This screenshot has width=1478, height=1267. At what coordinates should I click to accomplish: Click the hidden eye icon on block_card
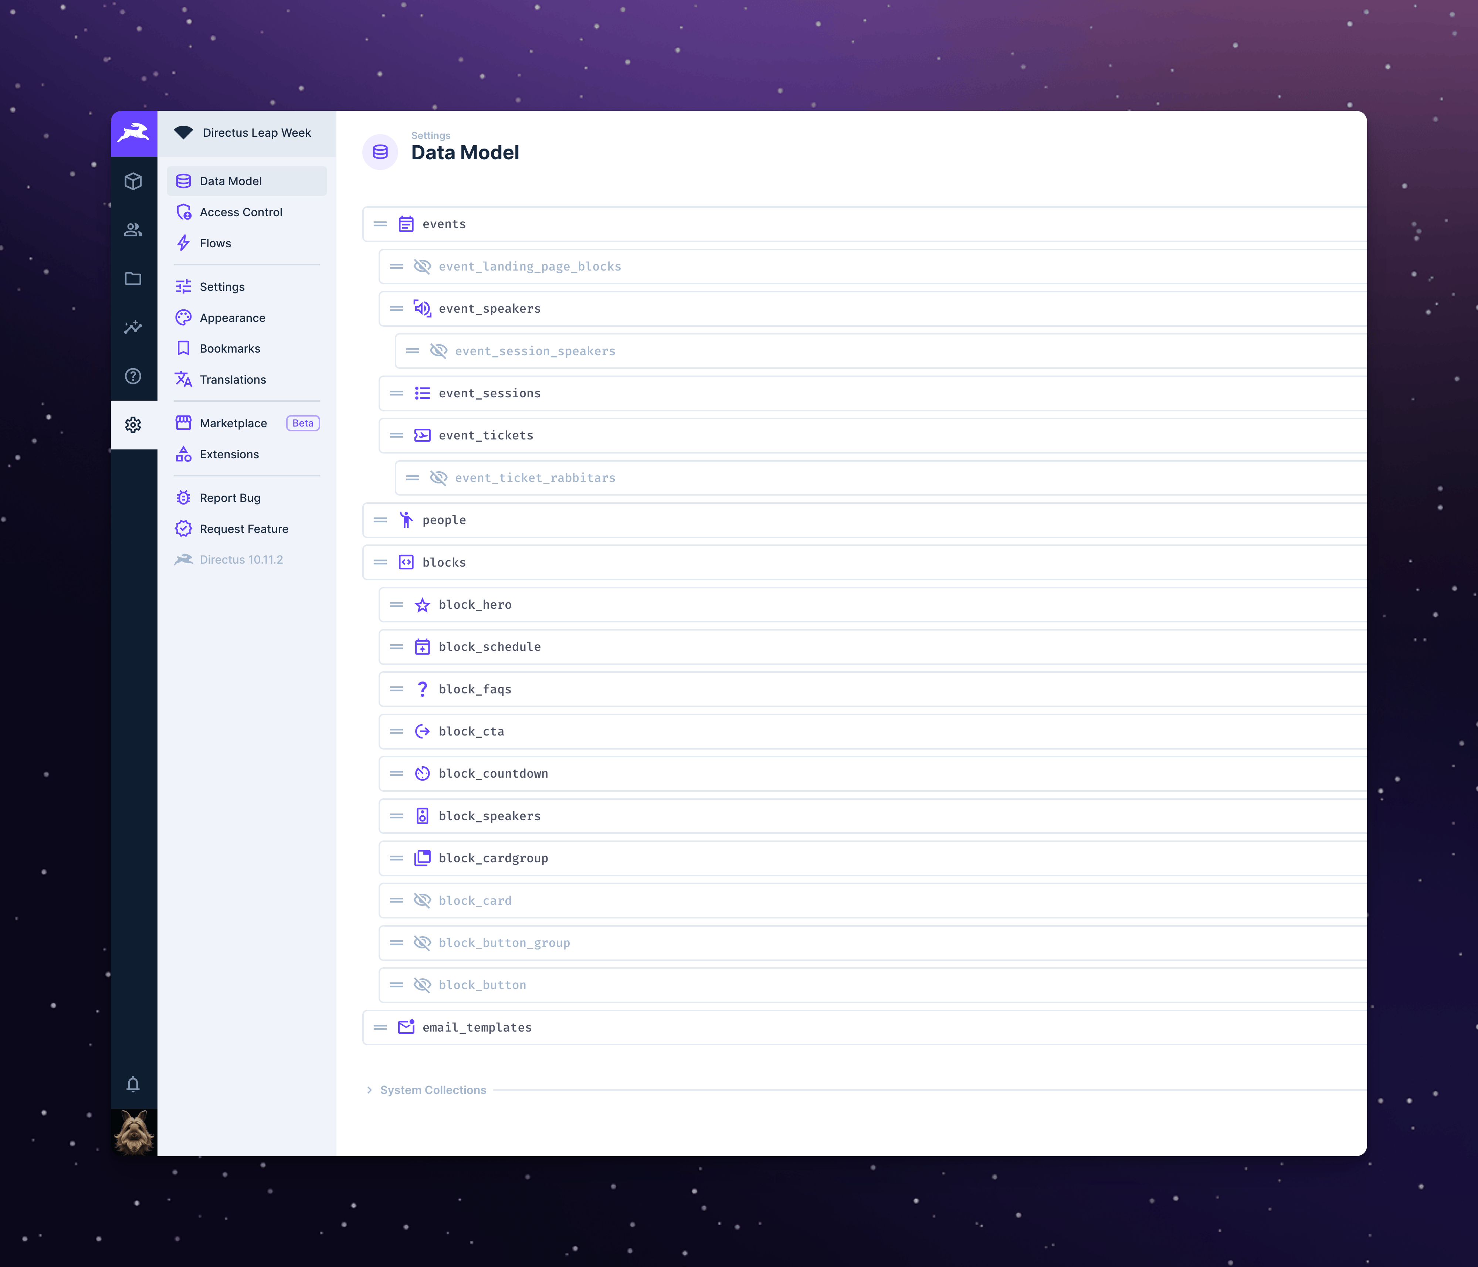pos(422,900)
